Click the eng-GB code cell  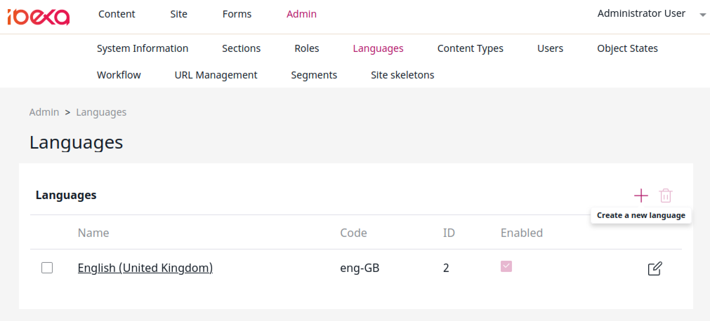[x=360, y=268]
